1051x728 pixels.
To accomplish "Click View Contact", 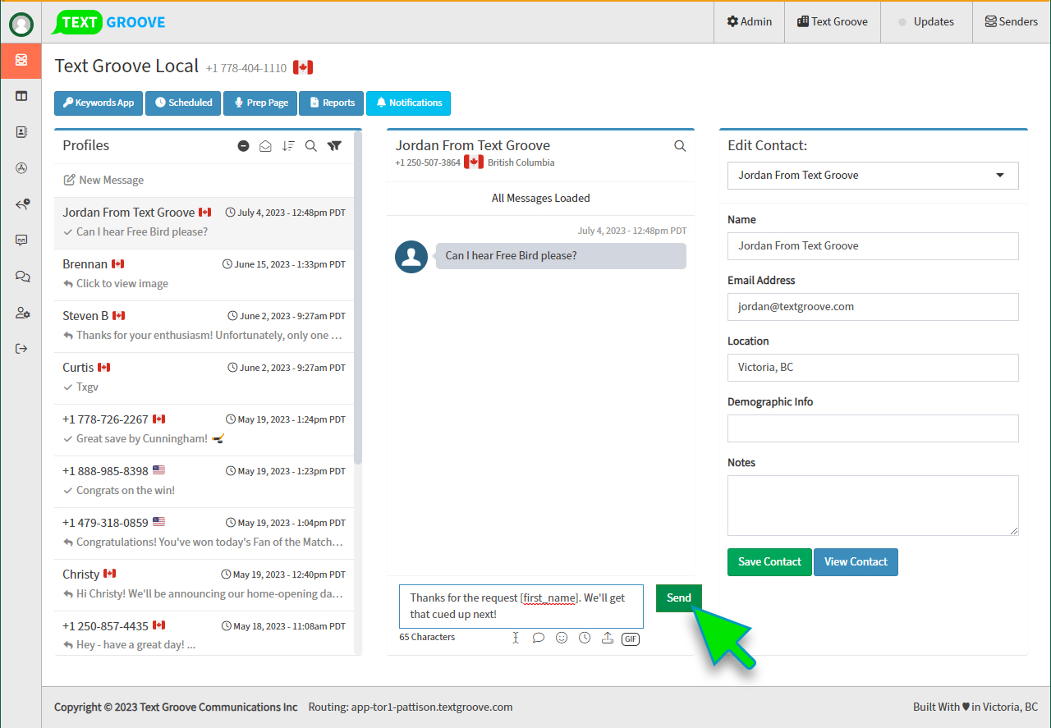I will click(856, 562).
